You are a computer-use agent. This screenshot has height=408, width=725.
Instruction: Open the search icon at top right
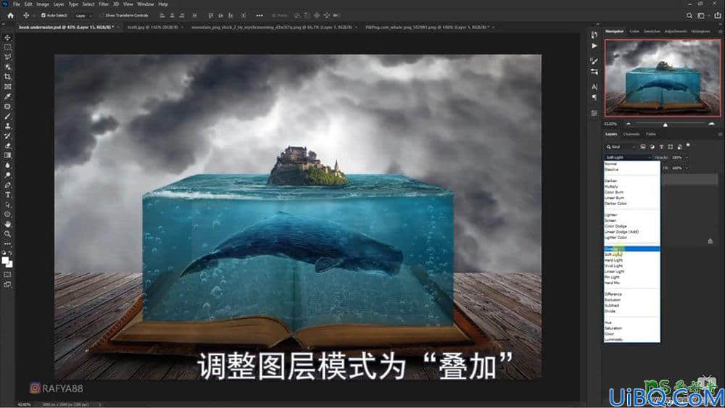tap(689, 15)
